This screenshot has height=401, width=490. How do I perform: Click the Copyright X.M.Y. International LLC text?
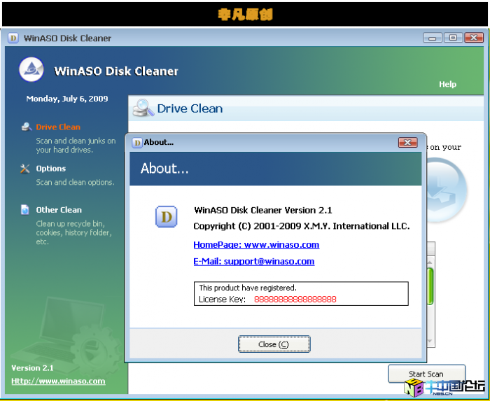coord(302,226)
